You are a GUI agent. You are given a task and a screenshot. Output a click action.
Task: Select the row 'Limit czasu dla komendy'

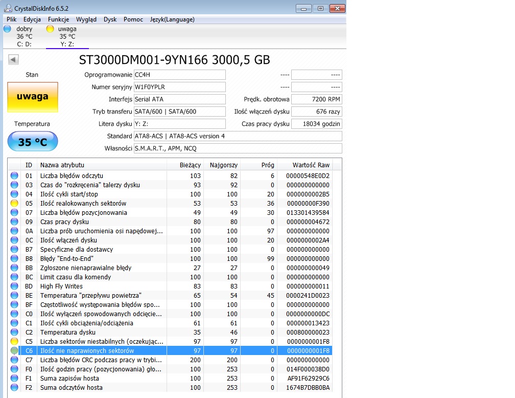tap(170, 277)
